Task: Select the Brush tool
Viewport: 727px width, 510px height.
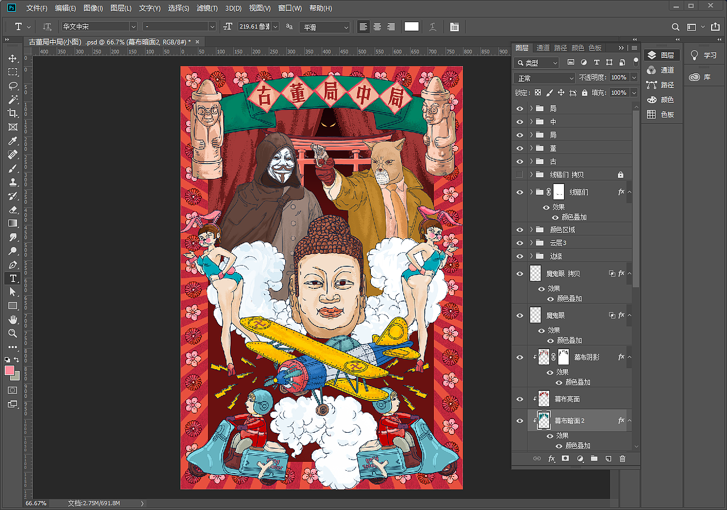Action: [12, 168]
